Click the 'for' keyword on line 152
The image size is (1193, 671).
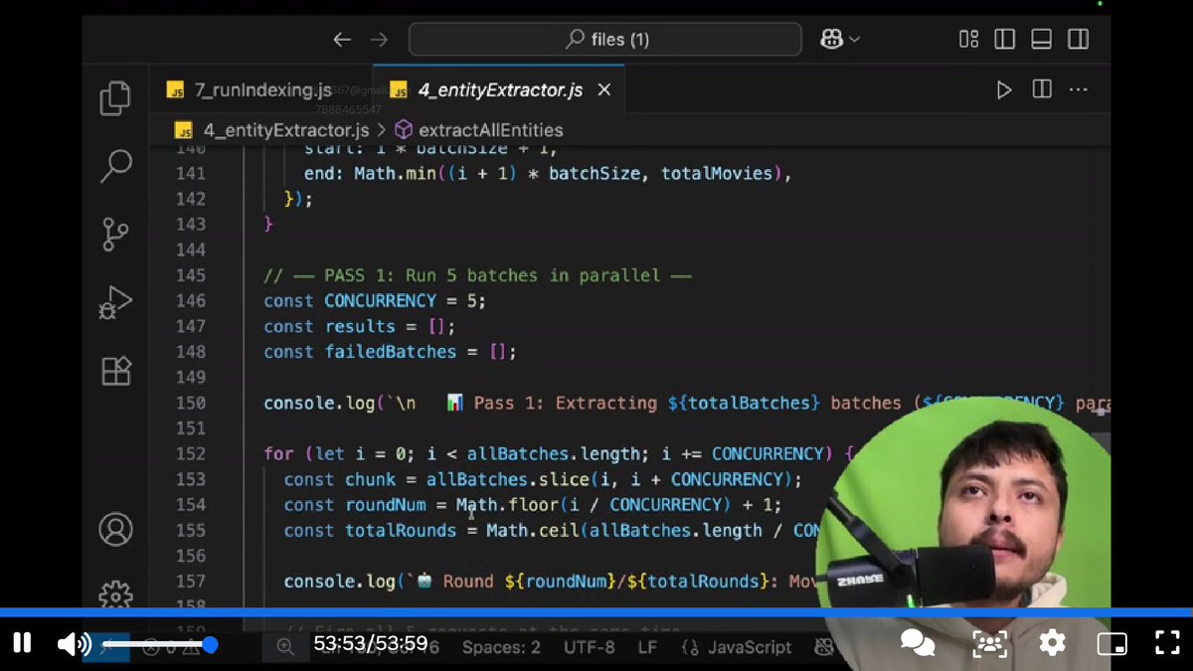278,453
